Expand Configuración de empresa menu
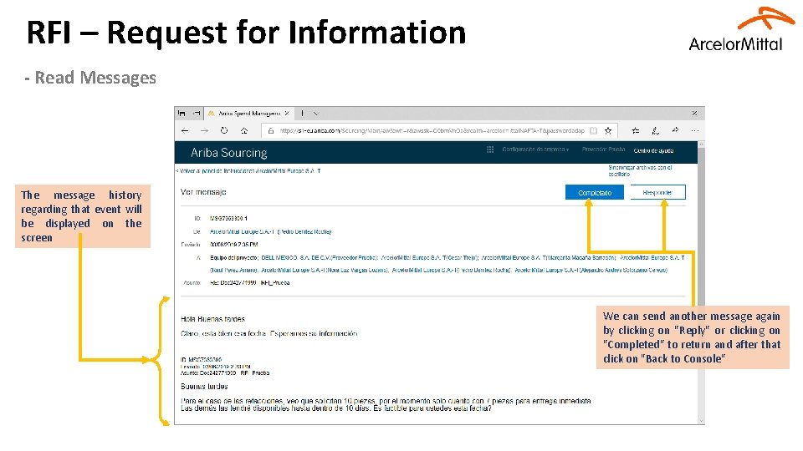Viewport: 803px width, 451px height. tap(535, 149)
